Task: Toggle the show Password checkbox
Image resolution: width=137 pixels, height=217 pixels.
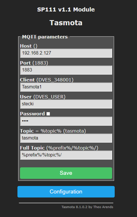Action: click(48, 114)
